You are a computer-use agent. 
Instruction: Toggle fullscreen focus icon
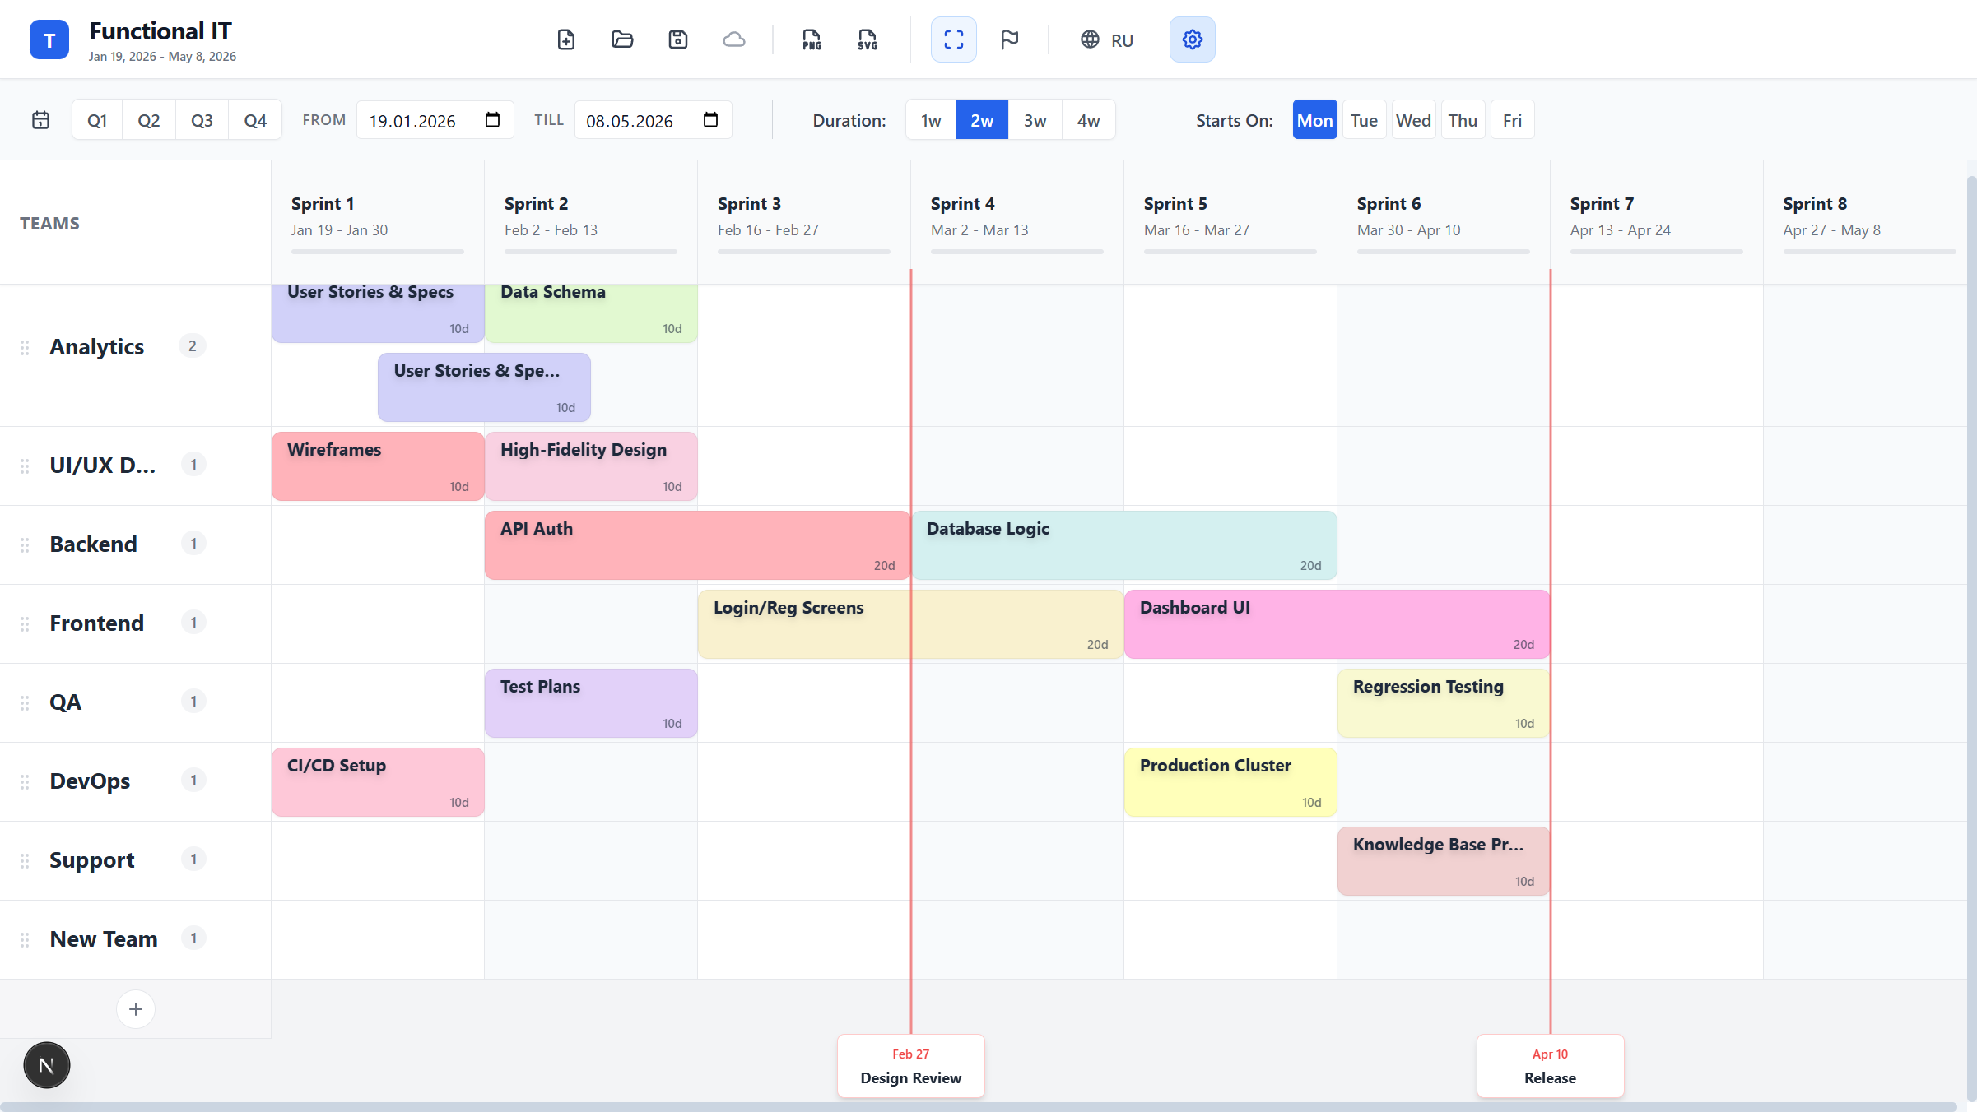pos(954,39)
